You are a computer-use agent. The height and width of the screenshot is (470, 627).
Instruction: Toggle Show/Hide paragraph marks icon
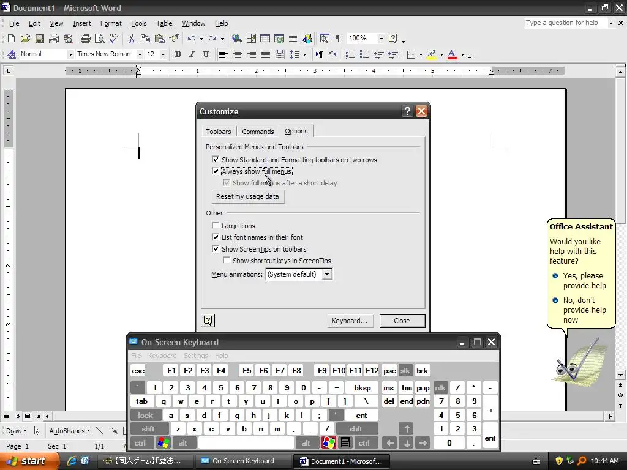click(338, 39)
